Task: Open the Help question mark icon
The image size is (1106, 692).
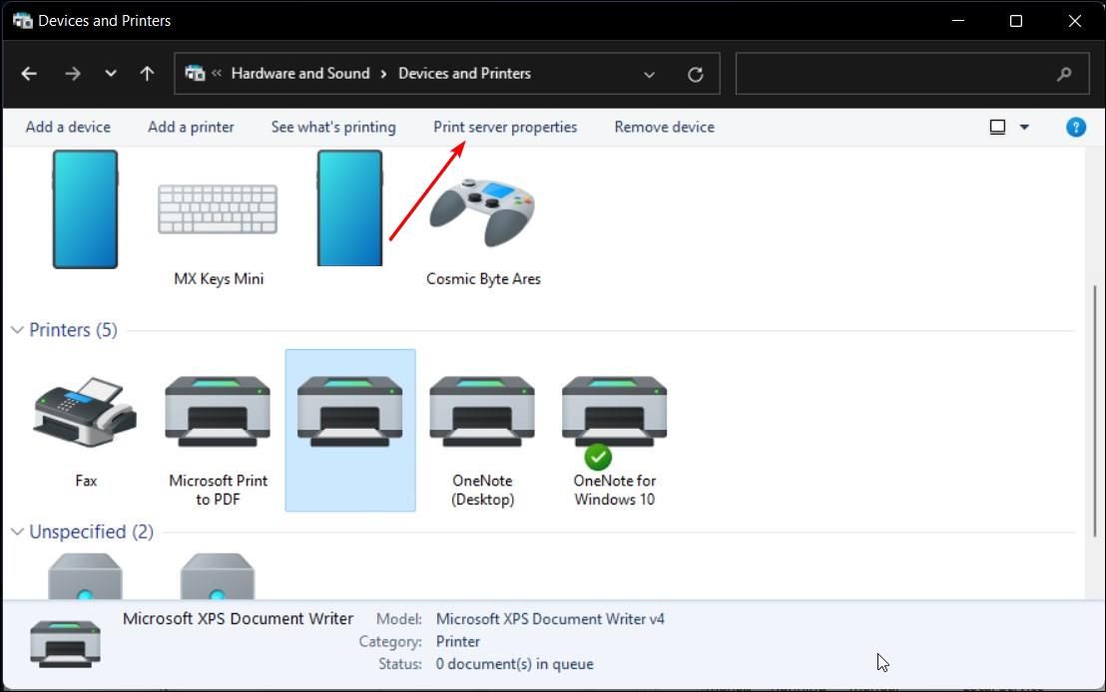Action: pos(1075,127)
